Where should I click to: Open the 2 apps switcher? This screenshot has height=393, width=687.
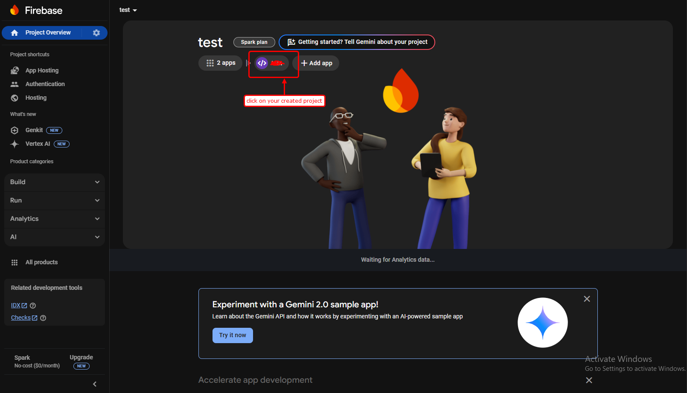[x=220, y=63]
